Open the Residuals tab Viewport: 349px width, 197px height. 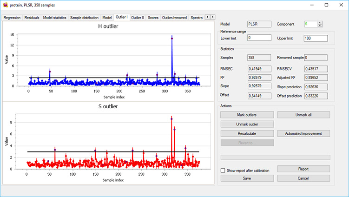click(x=32, y=18)
